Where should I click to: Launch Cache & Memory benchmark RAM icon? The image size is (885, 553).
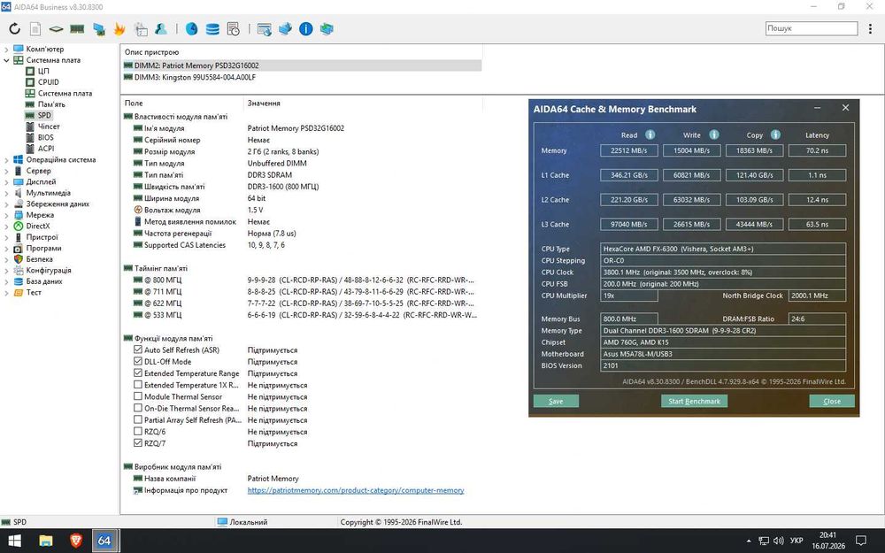click(x=77, y=29)
